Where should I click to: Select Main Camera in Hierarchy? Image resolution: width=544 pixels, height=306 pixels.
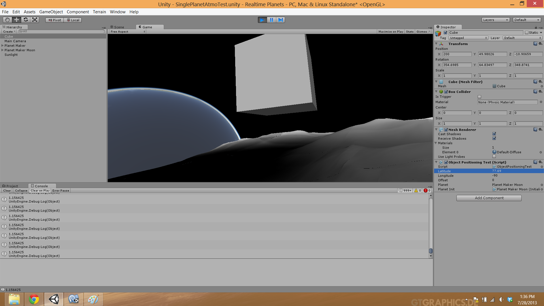point(15,41)
